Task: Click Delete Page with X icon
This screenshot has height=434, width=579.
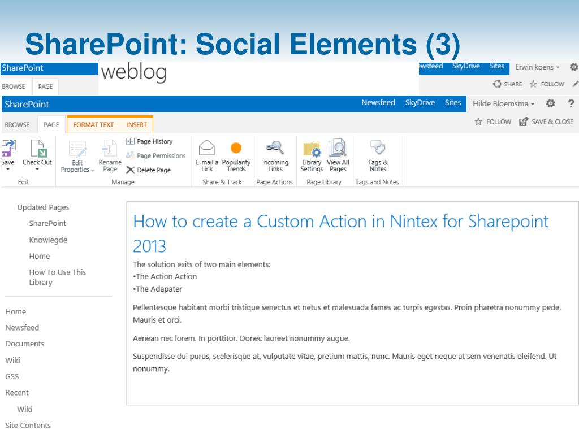Action: point(148,170)
